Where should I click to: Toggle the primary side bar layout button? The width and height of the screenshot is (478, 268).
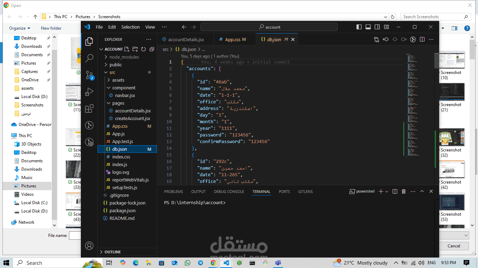point(359,27)
